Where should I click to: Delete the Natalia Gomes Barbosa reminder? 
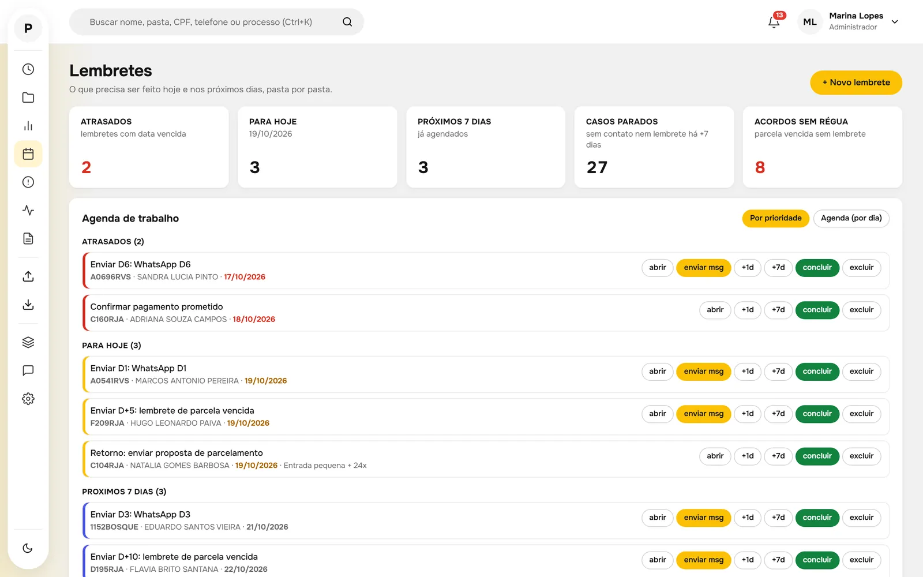click(861, 456)
